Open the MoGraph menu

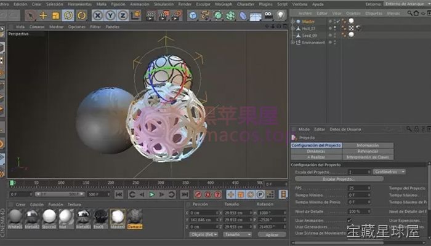(224, 4)
